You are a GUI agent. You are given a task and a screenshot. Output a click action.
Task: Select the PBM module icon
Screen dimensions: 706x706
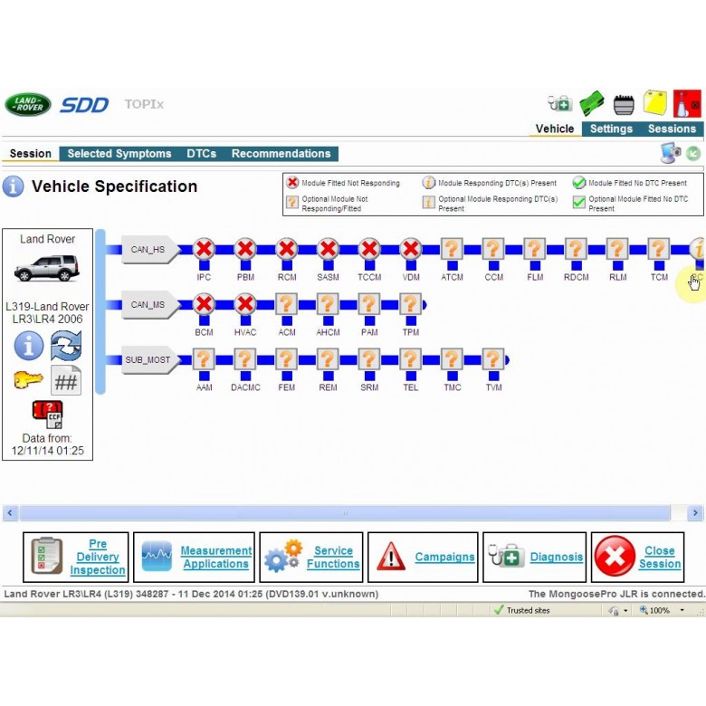(245, 249)
